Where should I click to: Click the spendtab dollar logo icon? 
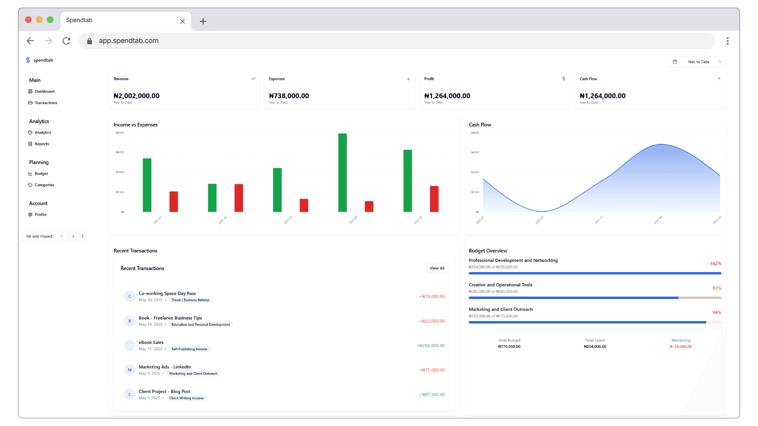point(28,60)
